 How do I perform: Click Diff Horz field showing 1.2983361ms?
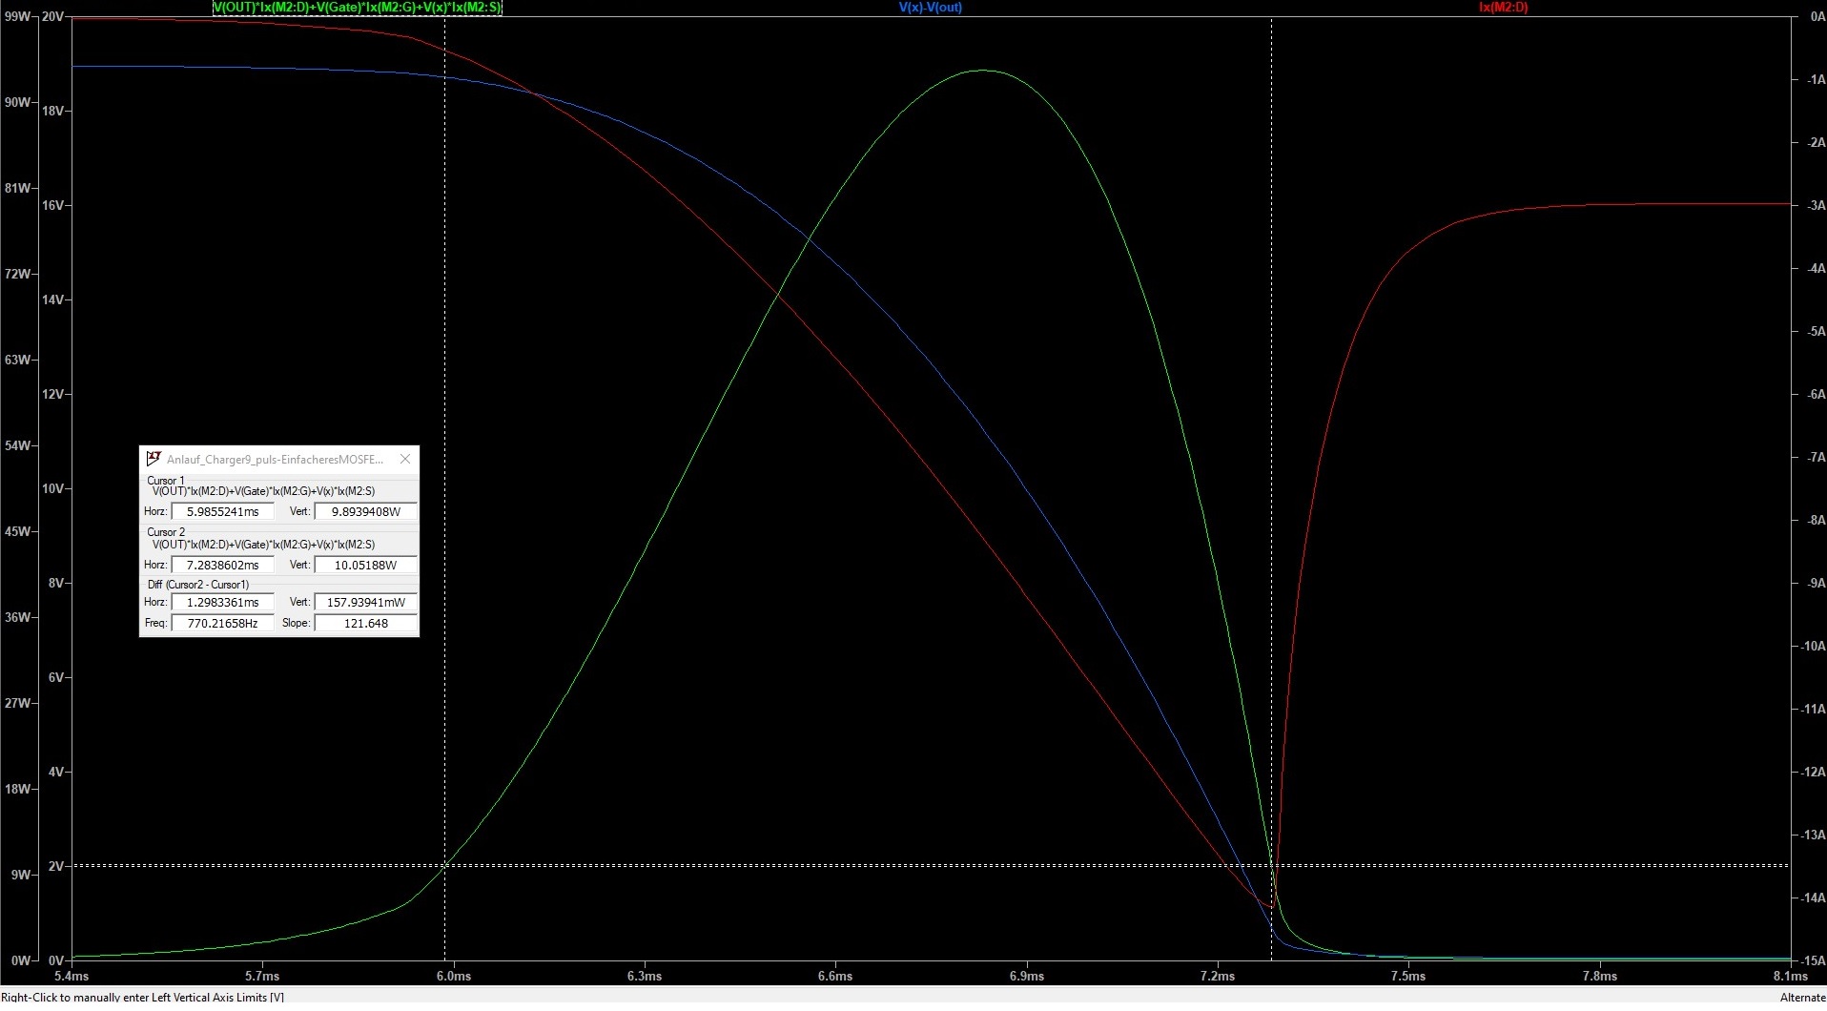click(x=223, y=603)
